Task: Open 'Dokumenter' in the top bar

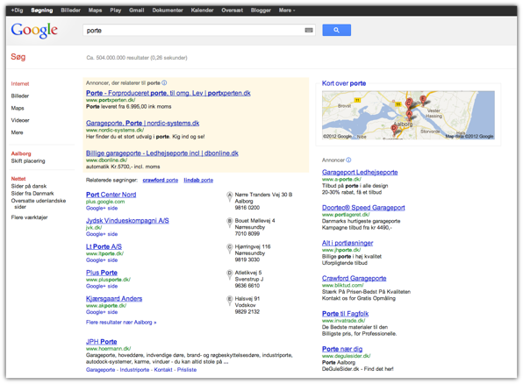Action: pos(168,11)
